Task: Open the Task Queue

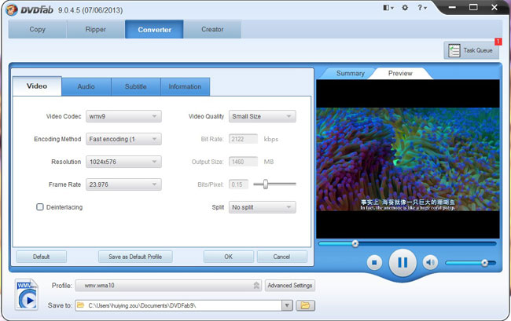Action: [471, 50]
